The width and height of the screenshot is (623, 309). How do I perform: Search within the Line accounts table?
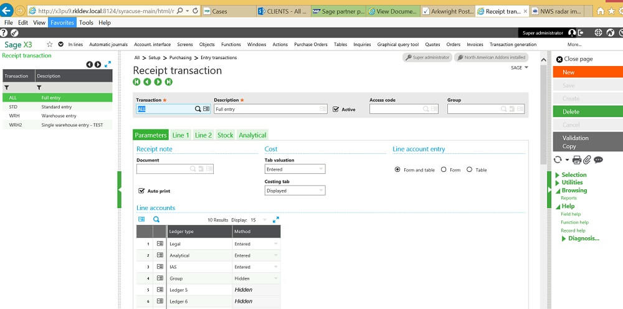156,219
